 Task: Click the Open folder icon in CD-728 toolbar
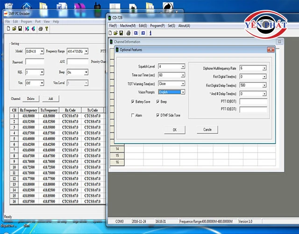click(x=116, y=33)
